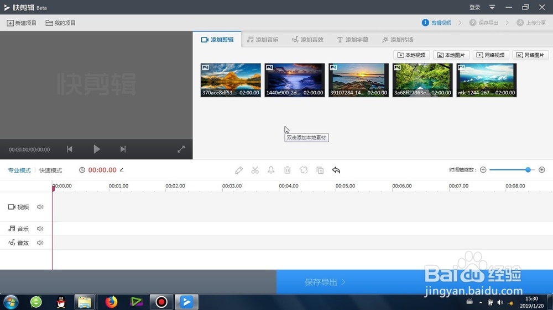The image size is (553, 310).
Task: Mute the 音乐 track speaker
Action: 40,229
